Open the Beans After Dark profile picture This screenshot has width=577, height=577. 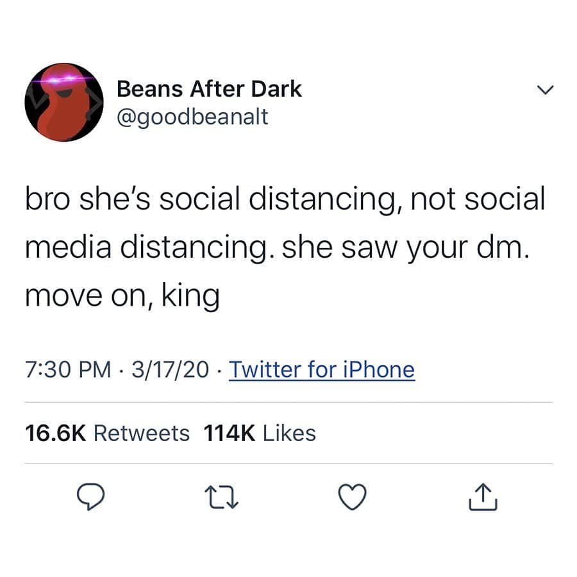click(x=64, y=102)
